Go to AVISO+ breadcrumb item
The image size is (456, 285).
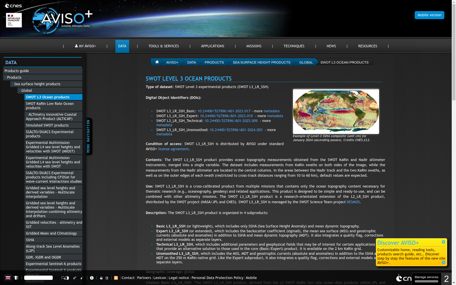click(172, 62)
